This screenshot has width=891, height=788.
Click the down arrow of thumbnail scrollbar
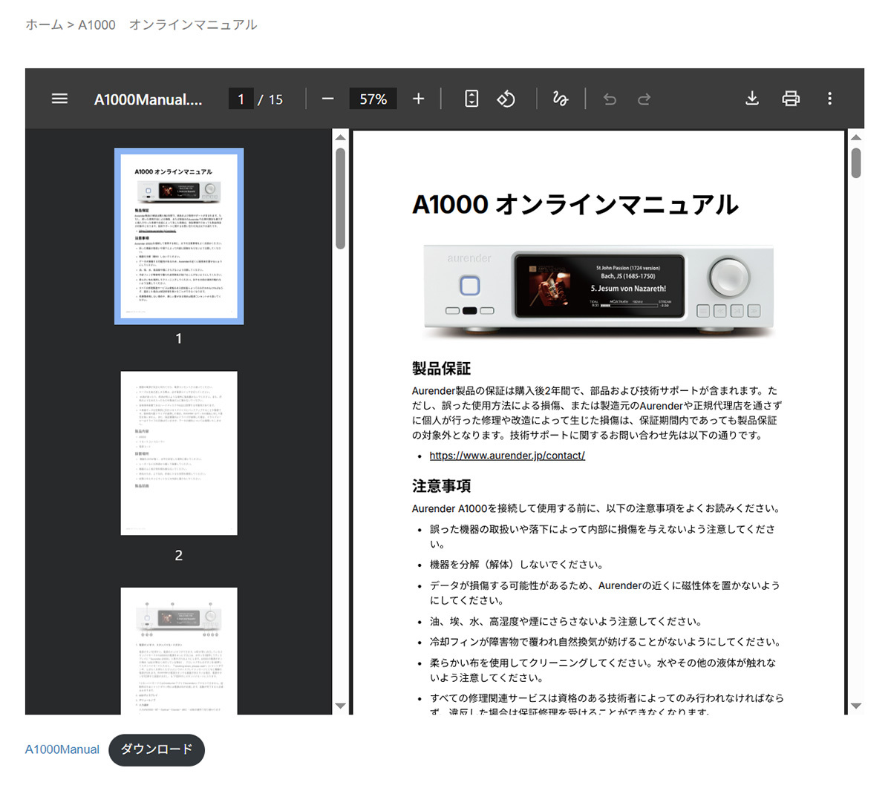(x=340, y=706)
